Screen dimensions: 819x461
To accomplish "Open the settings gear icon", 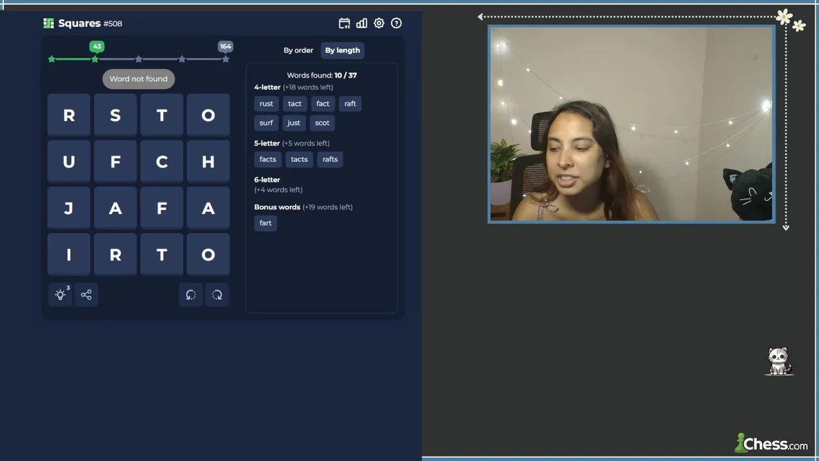I will (x=379, y=23).
